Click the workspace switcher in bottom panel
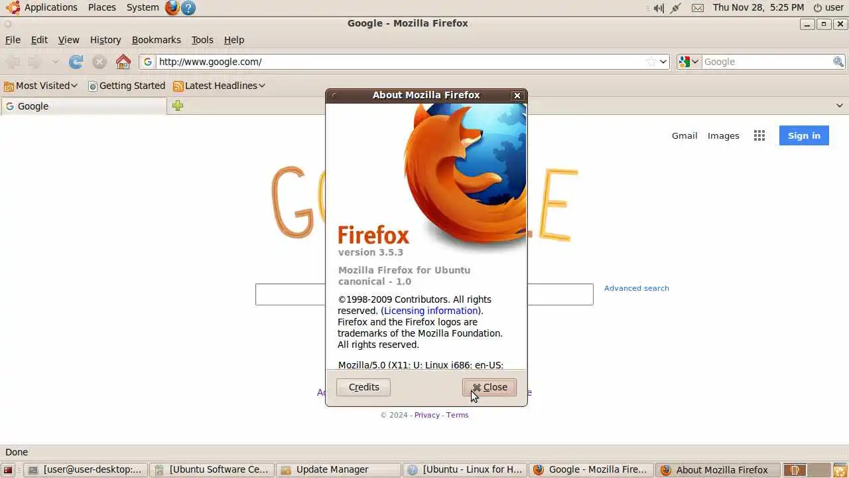 pos(806,470)
